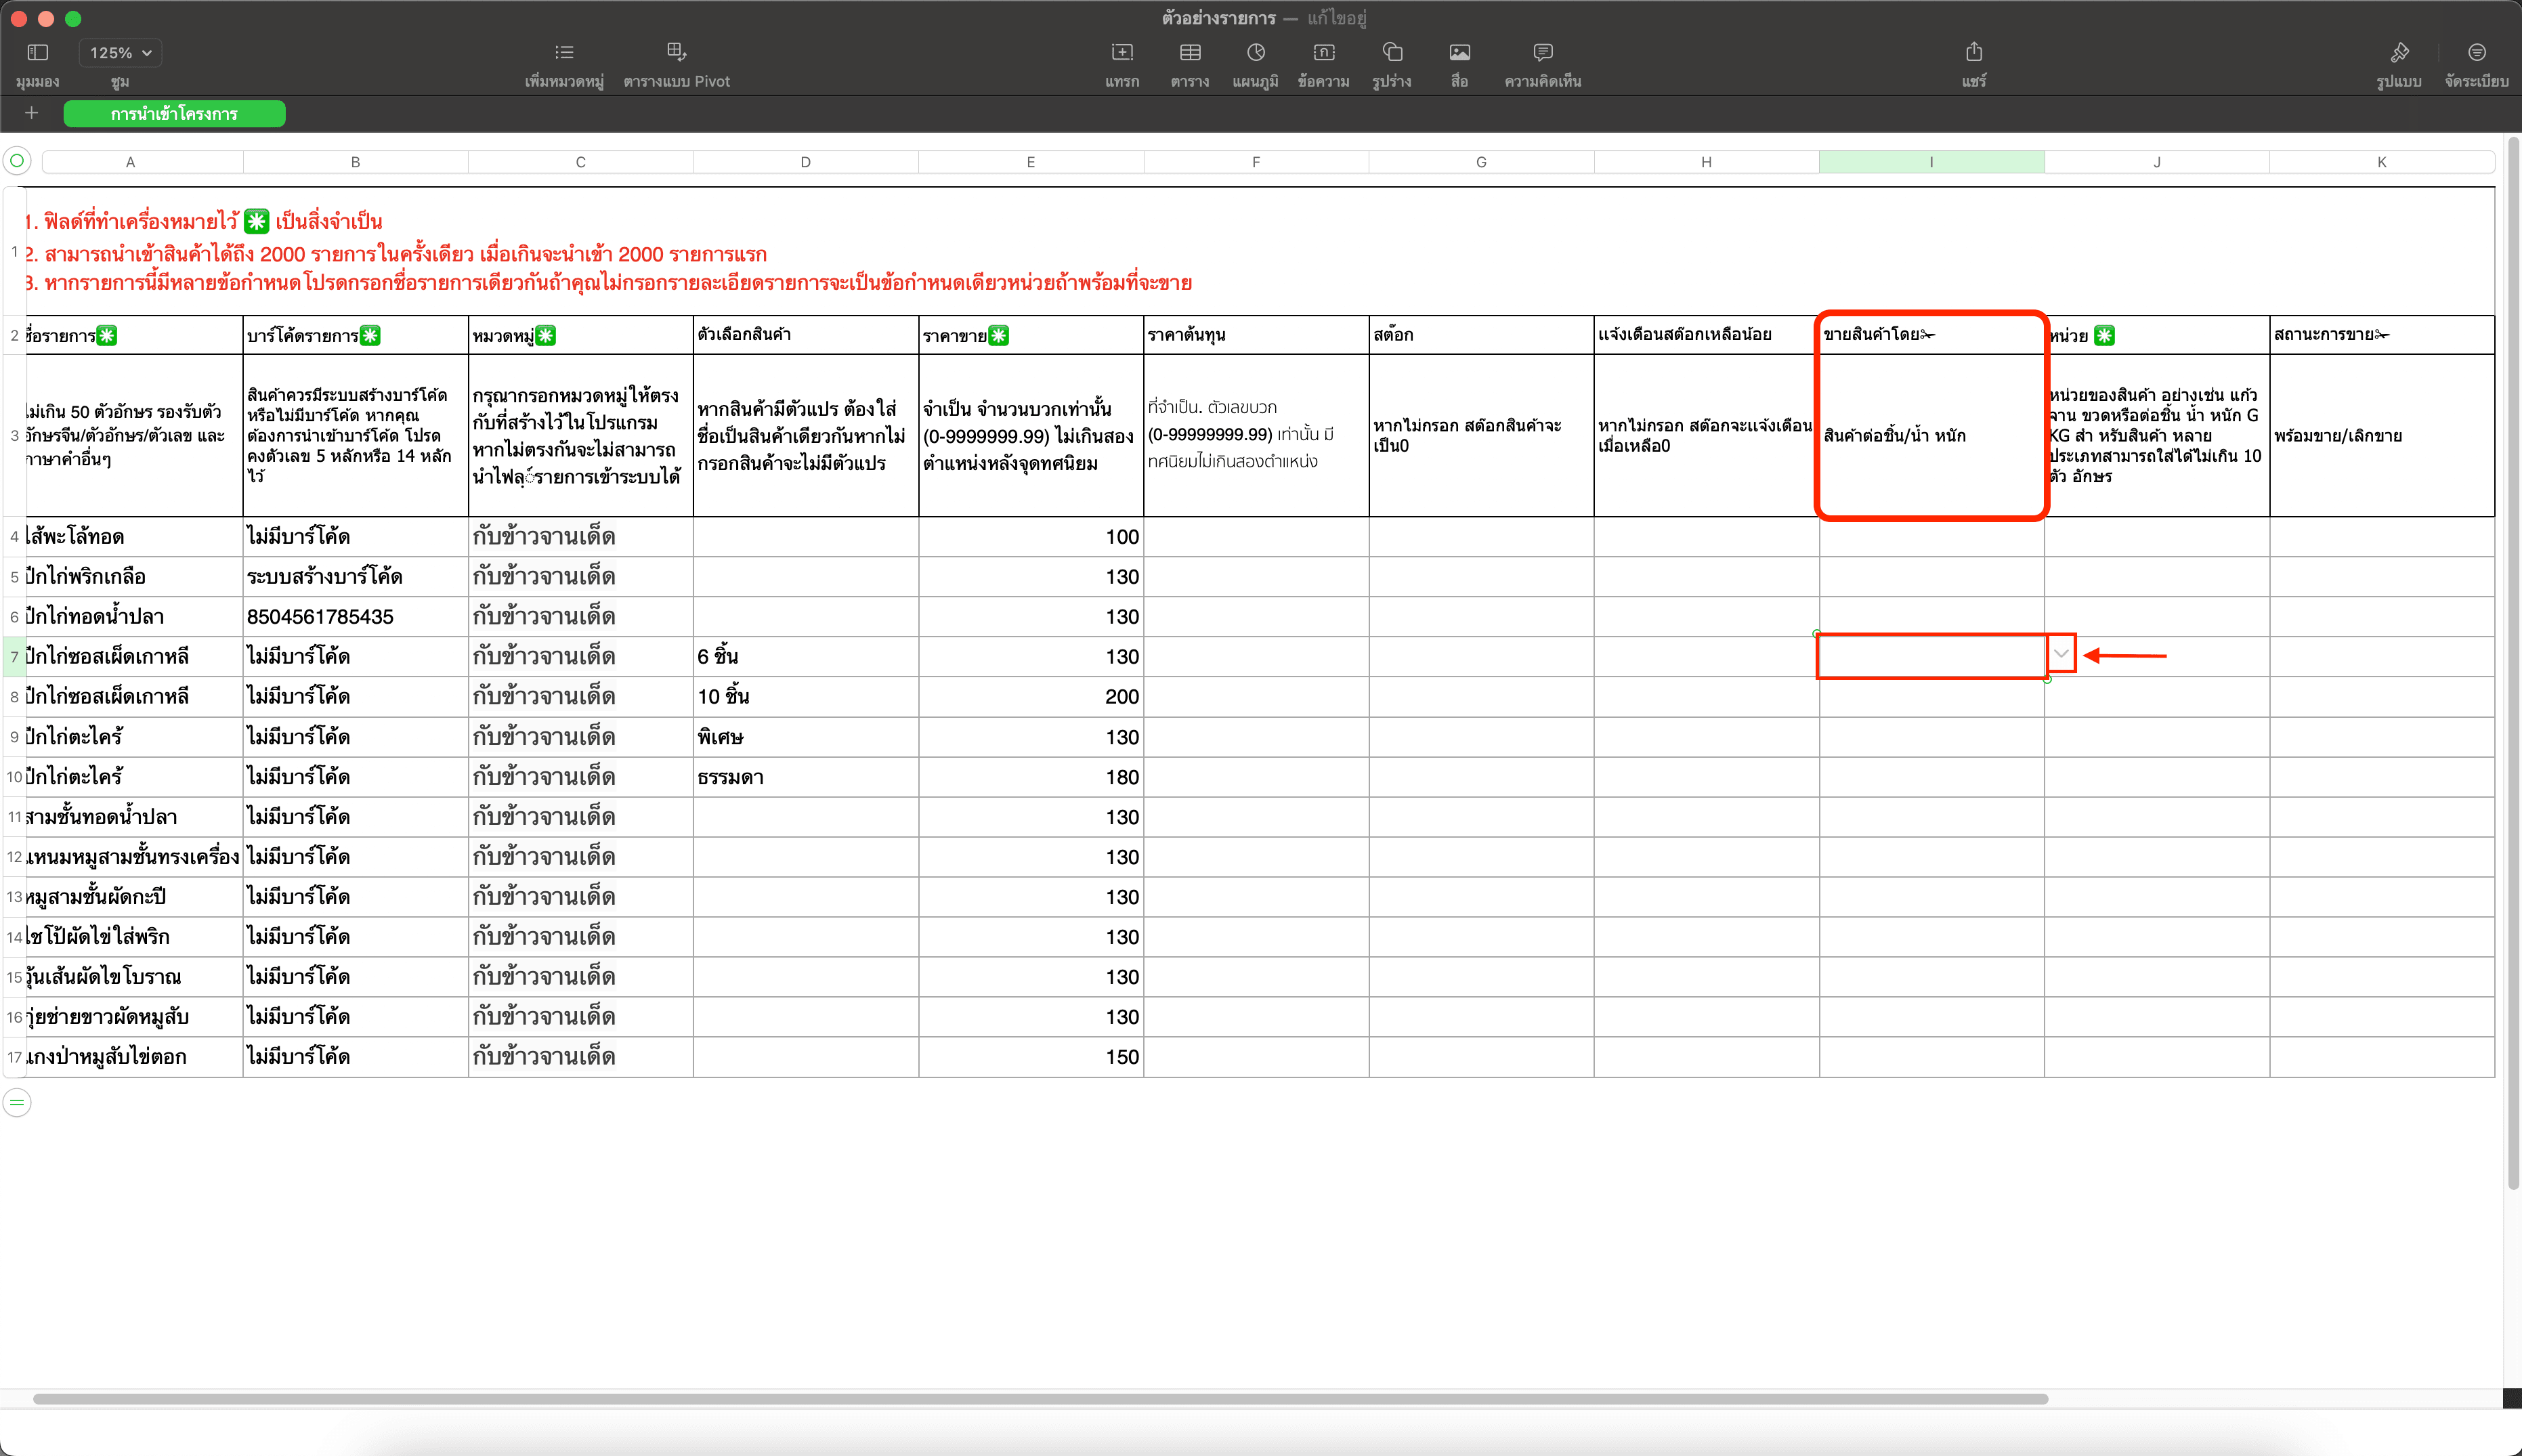The height and width of the screenshot is (1456, 2522).
Task: Click column I header
Action: coord(1931,162)
